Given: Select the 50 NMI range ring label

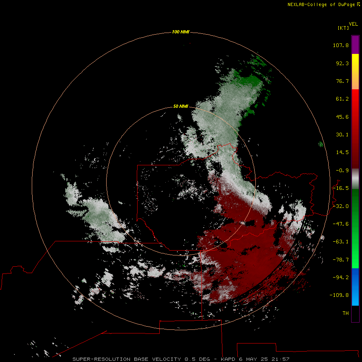Looking at the screenshot, I should 181,106.
